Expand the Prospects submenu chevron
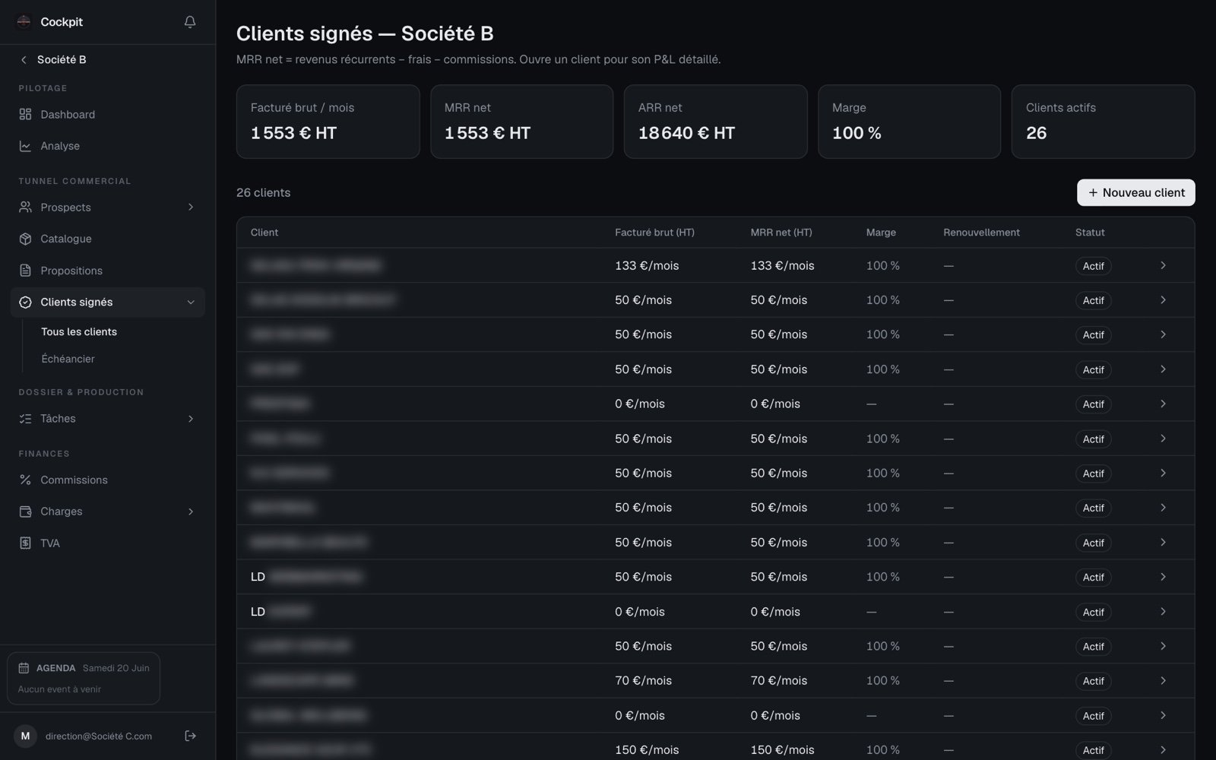Image resolution: width=1216 pixels, height=760 pixels. (x=191, y=207)
